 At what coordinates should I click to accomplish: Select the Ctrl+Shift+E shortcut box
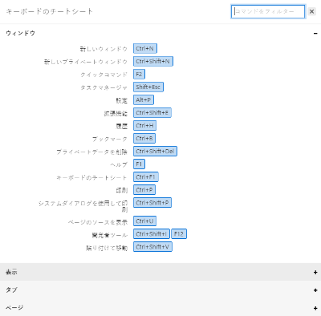152,113
